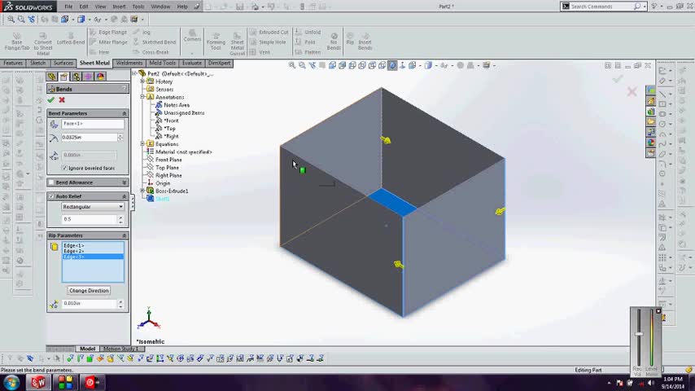Click the Base Flange/Tab tool

[17, 42]
